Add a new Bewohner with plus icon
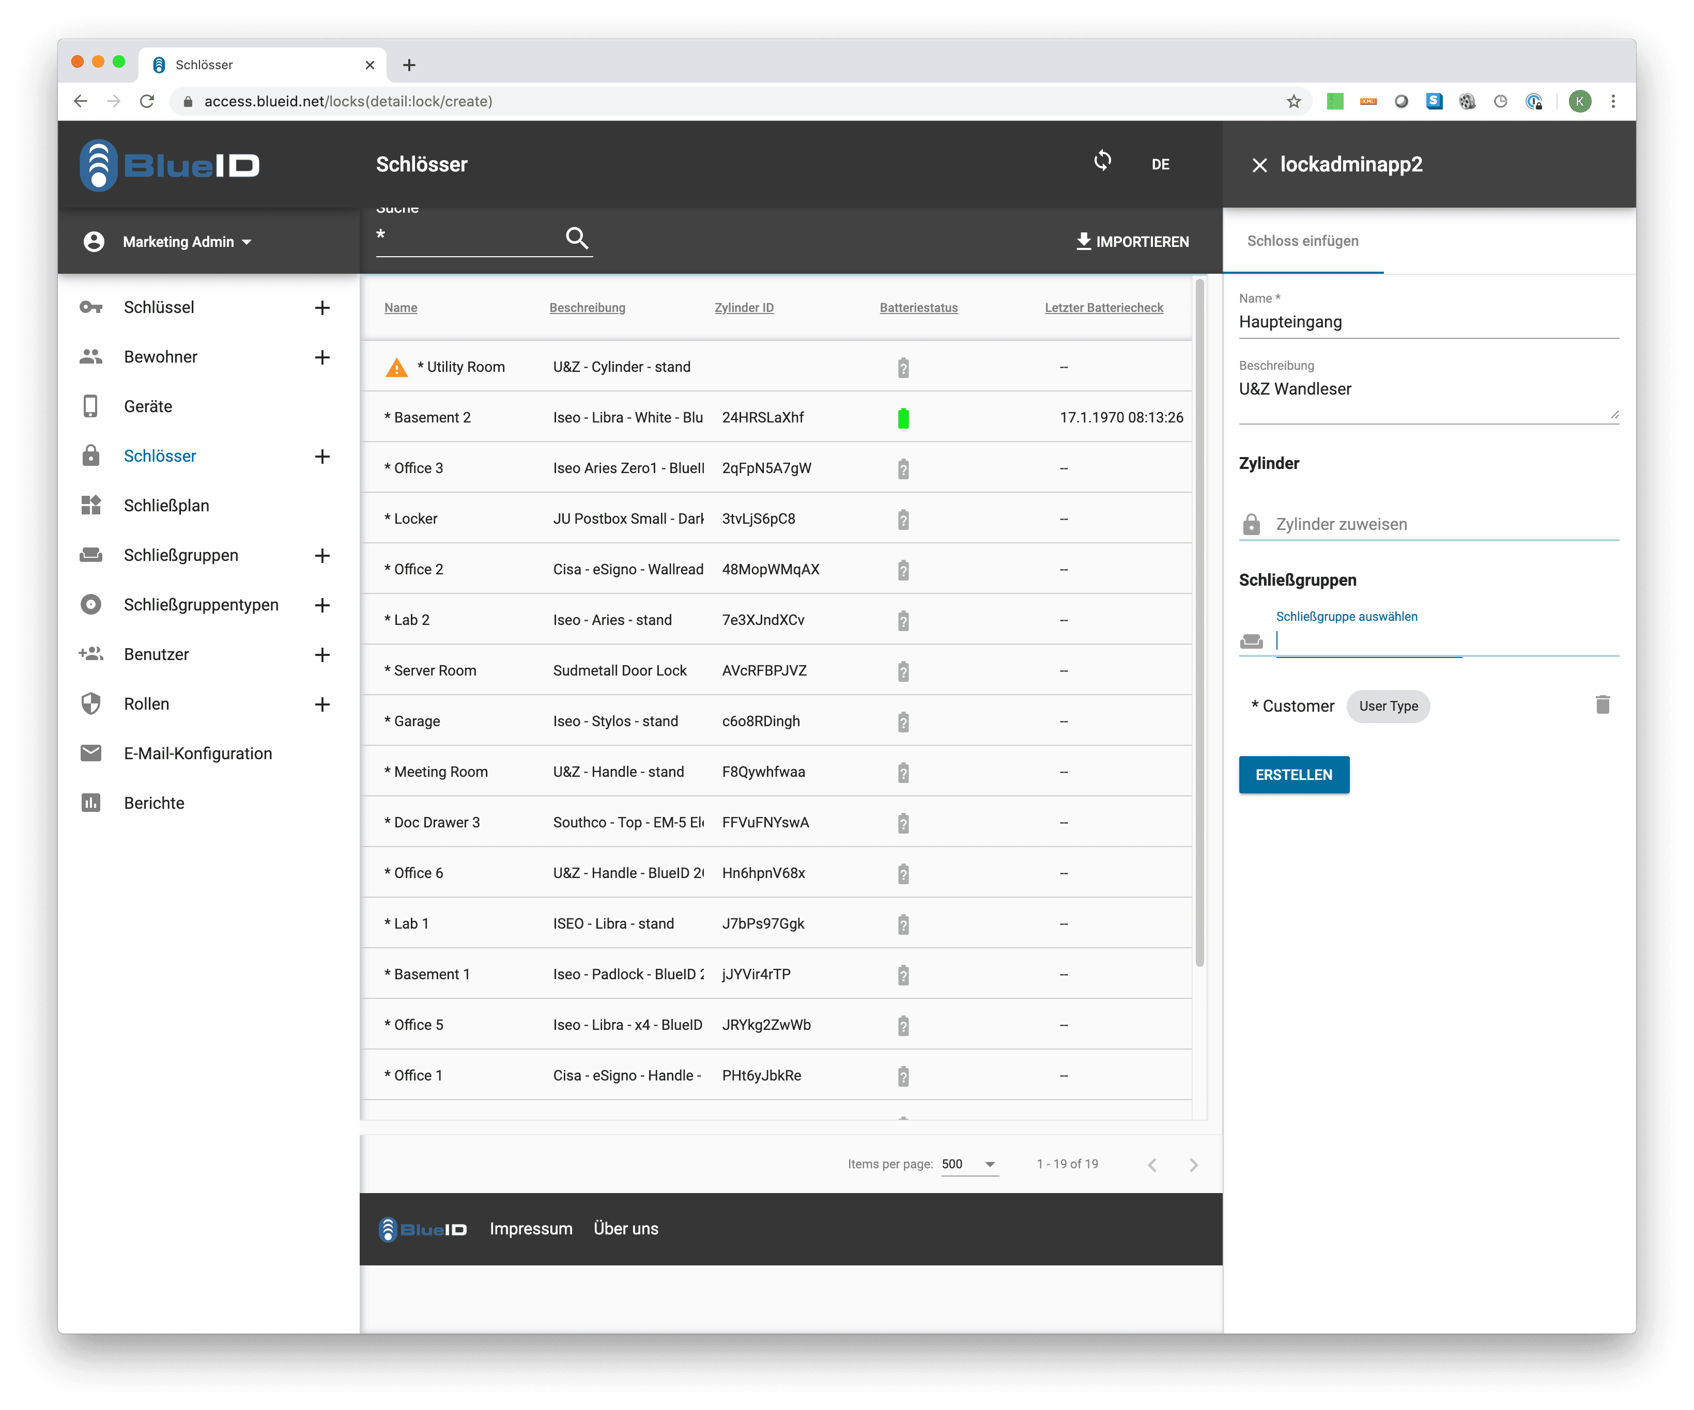This screenshot has height=1410, width=1694. 322,357
